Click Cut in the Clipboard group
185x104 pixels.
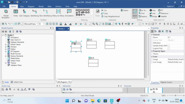tap(104, 10)
